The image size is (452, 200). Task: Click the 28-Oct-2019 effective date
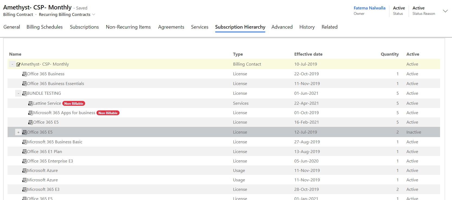306,189
